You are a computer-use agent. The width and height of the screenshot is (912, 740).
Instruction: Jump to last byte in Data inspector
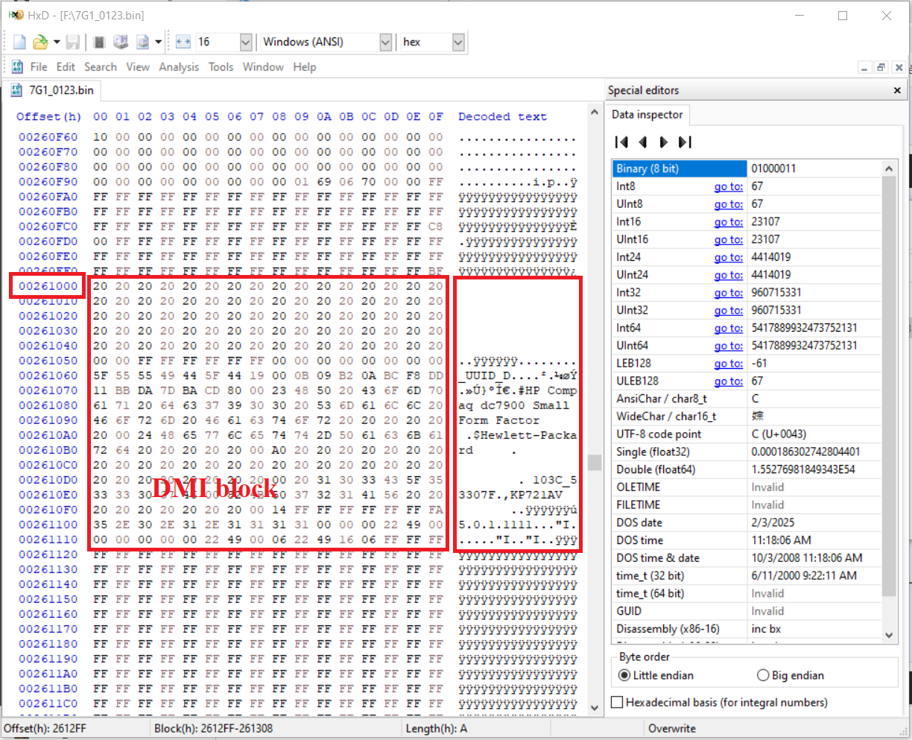[x=685, y=142]
